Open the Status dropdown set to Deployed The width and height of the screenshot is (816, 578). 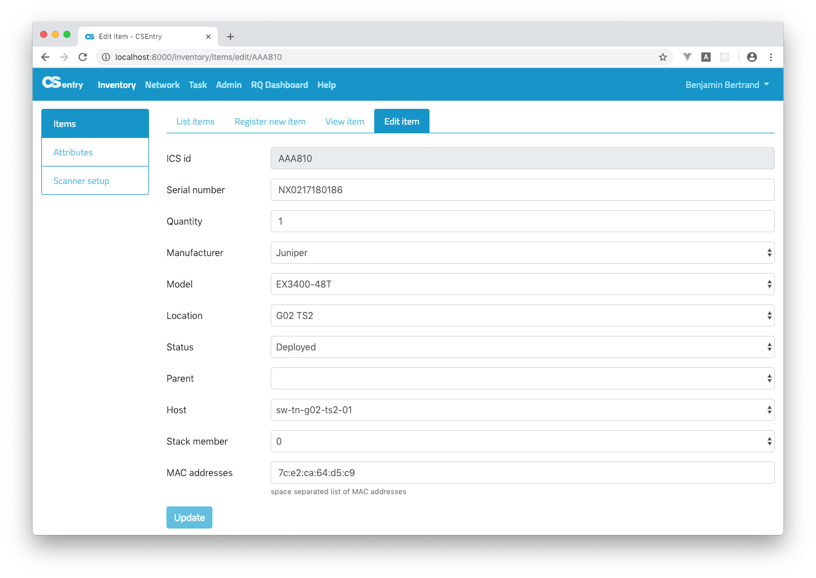coord(522,347)
